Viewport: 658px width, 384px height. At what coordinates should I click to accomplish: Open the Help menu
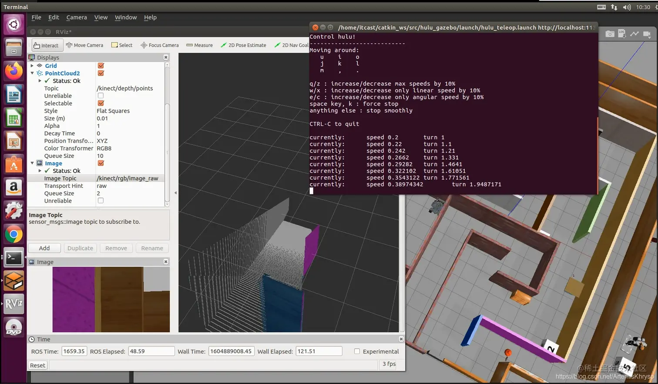(x=150, y=17)
